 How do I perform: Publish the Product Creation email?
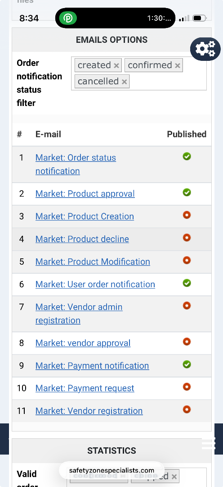point(187,215)
